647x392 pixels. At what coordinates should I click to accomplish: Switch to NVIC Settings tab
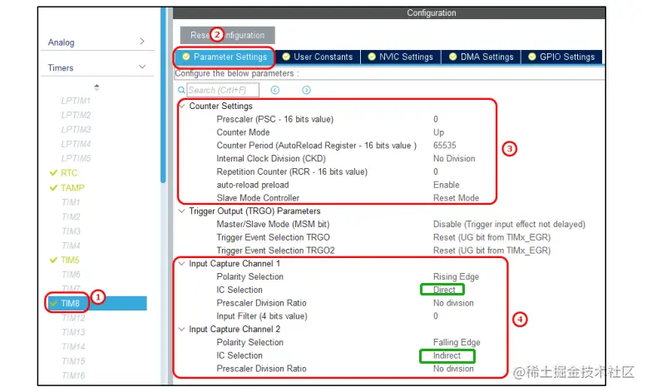point(401,57)
